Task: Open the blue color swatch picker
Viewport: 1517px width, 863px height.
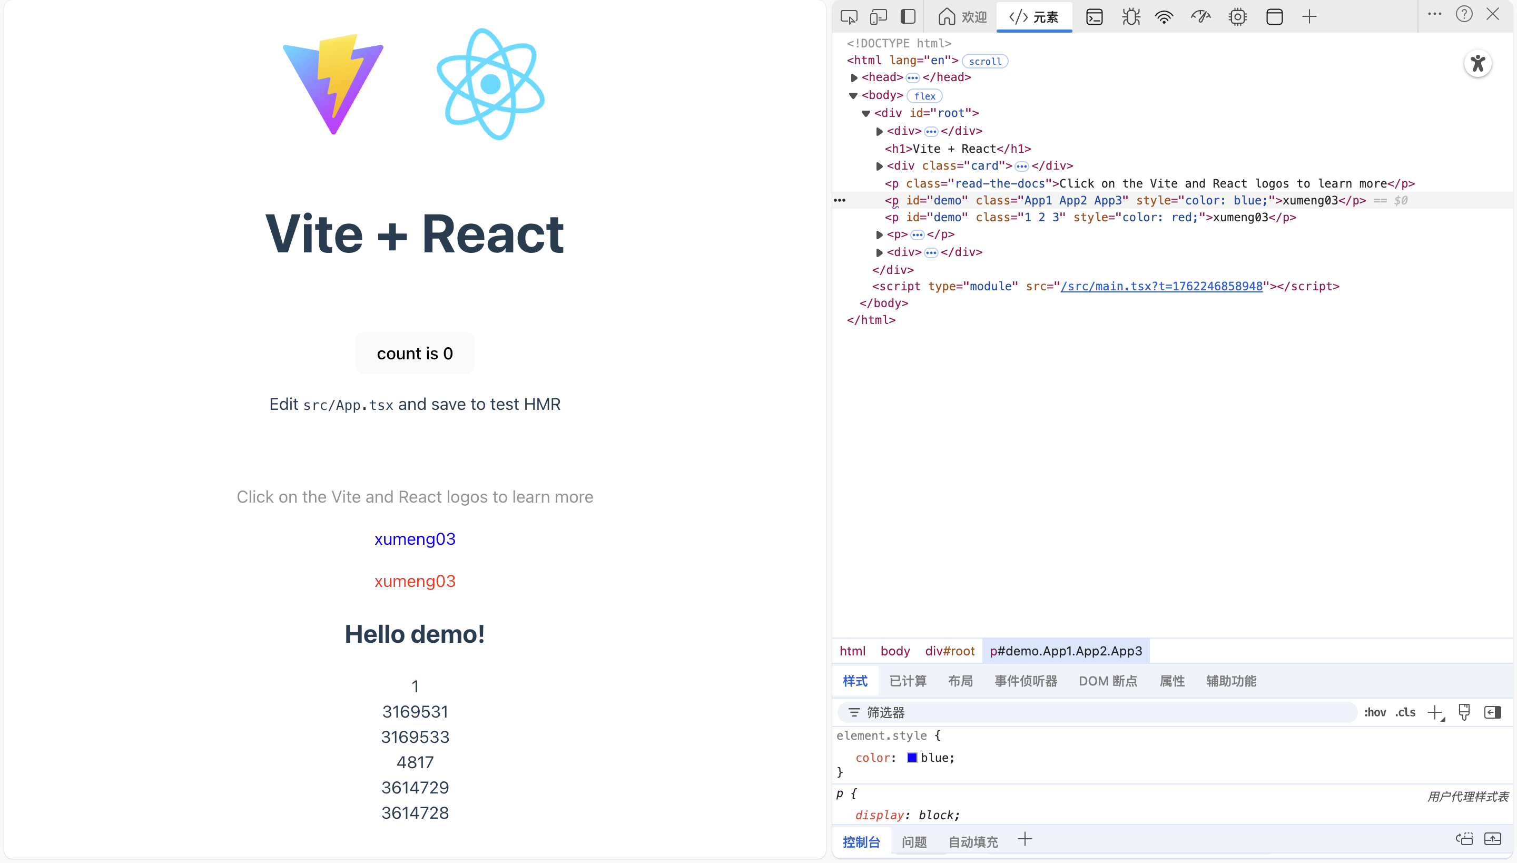Action: pos(912,758)
